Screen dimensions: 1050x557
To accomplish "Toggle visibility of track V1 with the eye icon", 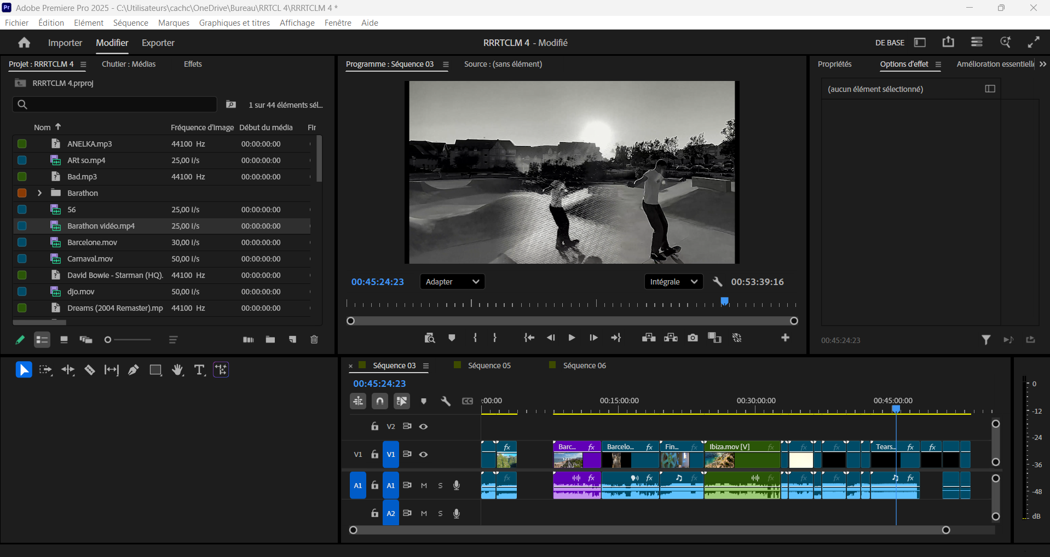I will [x=424, y=454].
